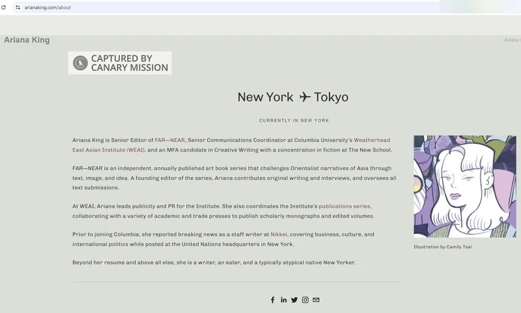Click the airplane icon in the heading

click(x=305, y=97)
